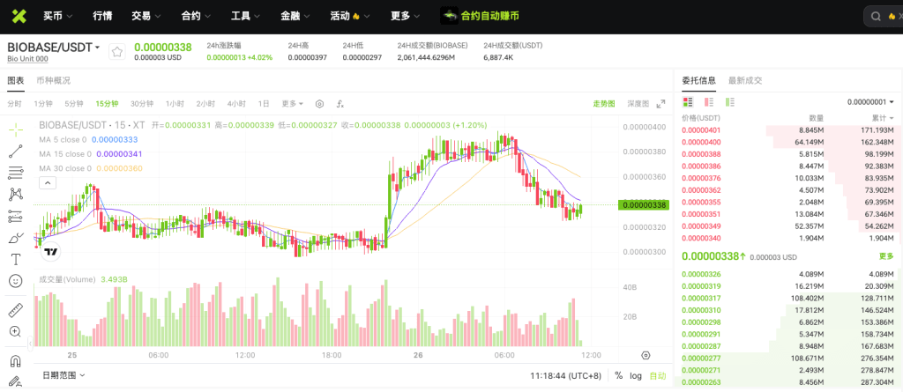Click the 11:18:44 (UTC+8) timezone clock
This screenshot has width=903, height=392.
565,376
